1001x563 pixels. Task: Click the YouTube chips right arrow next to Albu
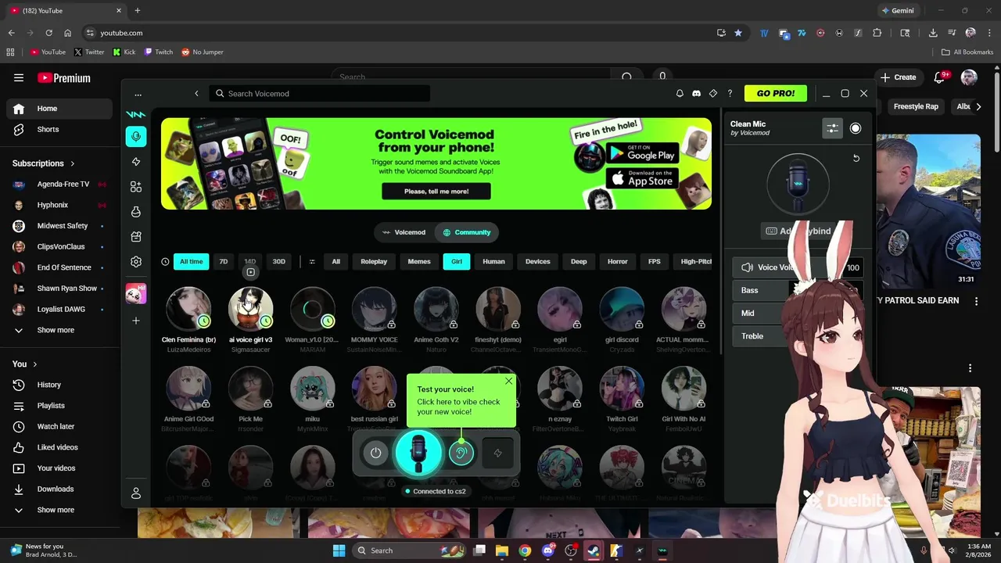tap(978, 106)
